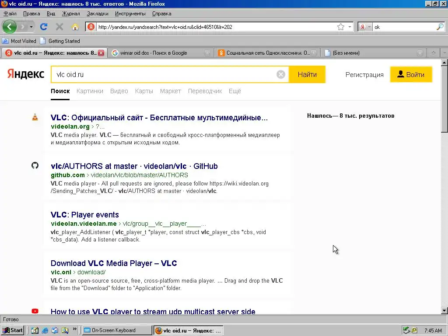Click the YouTube favicon beside result
The image size is (448, 336).
pos(35,311)
